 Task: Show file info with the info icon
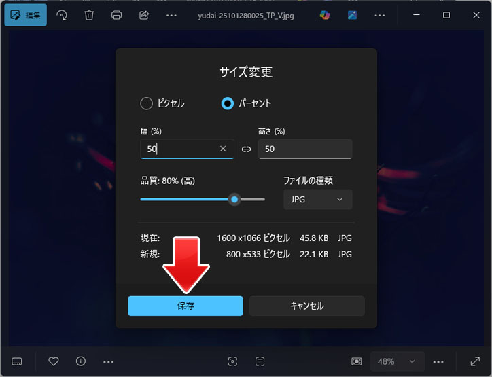click(x=81, y=361)
